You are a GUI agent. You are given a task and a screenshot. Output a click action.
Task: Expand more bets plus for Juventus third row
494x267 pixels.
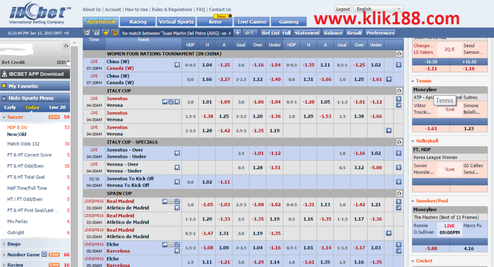click(x=389, y=130)
